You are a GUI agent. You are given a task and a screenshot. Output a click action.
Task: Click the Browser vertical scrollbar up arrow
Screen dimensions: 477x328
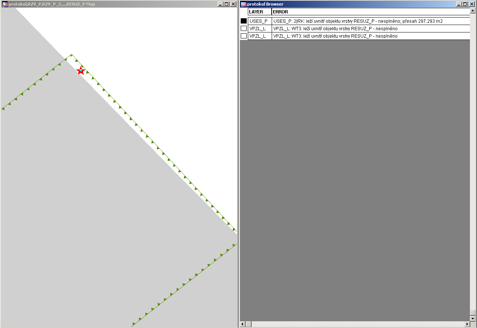pos(473,11)
